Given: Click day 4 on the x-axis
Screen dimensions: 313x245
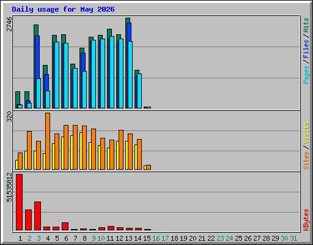Looking at the screenshot, I should tap(48, 238).
